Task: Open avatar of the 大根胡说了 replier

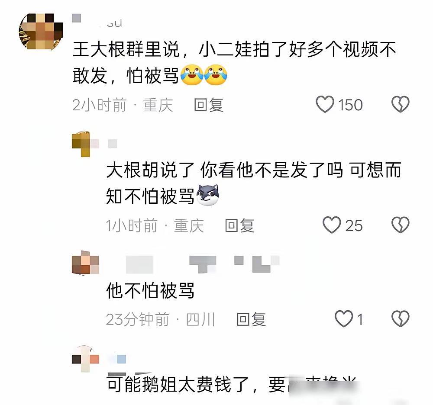Action: [x=81, y=144]
